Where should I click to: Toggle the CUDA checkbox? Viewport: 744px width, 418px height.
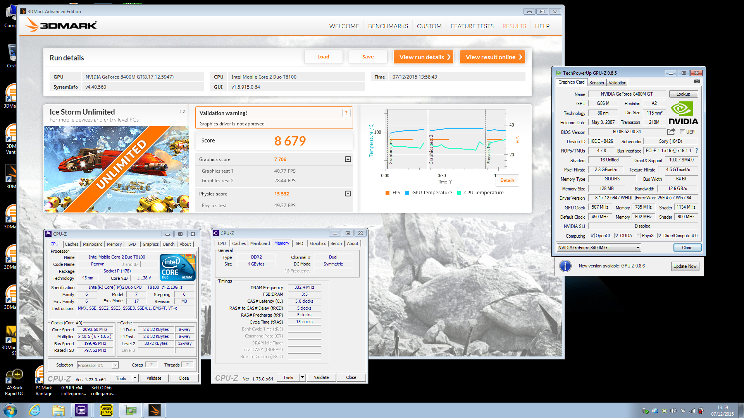617,236
